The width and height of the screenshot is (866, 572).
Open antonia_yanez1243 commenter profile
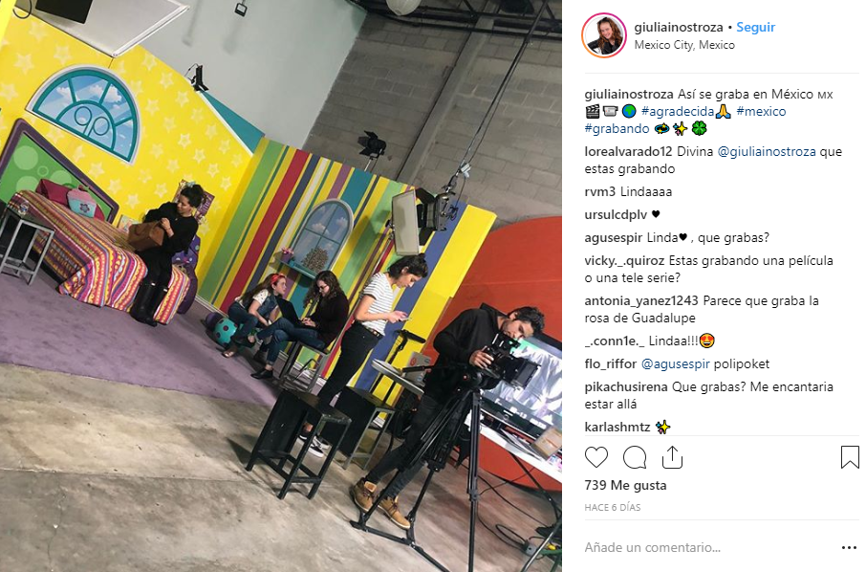coord(641,301)
